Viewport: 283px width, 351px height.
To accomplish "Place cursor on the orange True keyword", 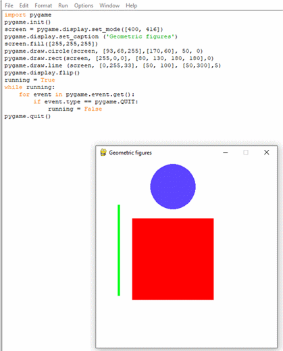I will pyautogui.click(x=48, y=80).
